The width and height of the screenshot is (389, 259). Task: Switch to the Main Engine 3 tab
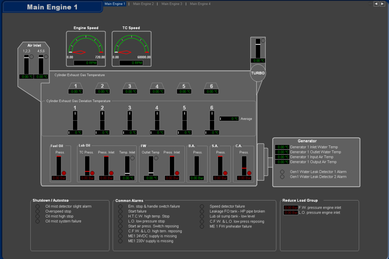[x=172, y=4]
